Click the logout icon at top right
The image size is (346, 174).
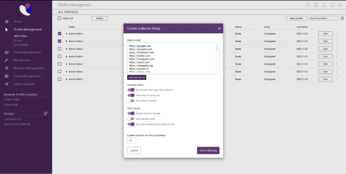pos(340,5)
